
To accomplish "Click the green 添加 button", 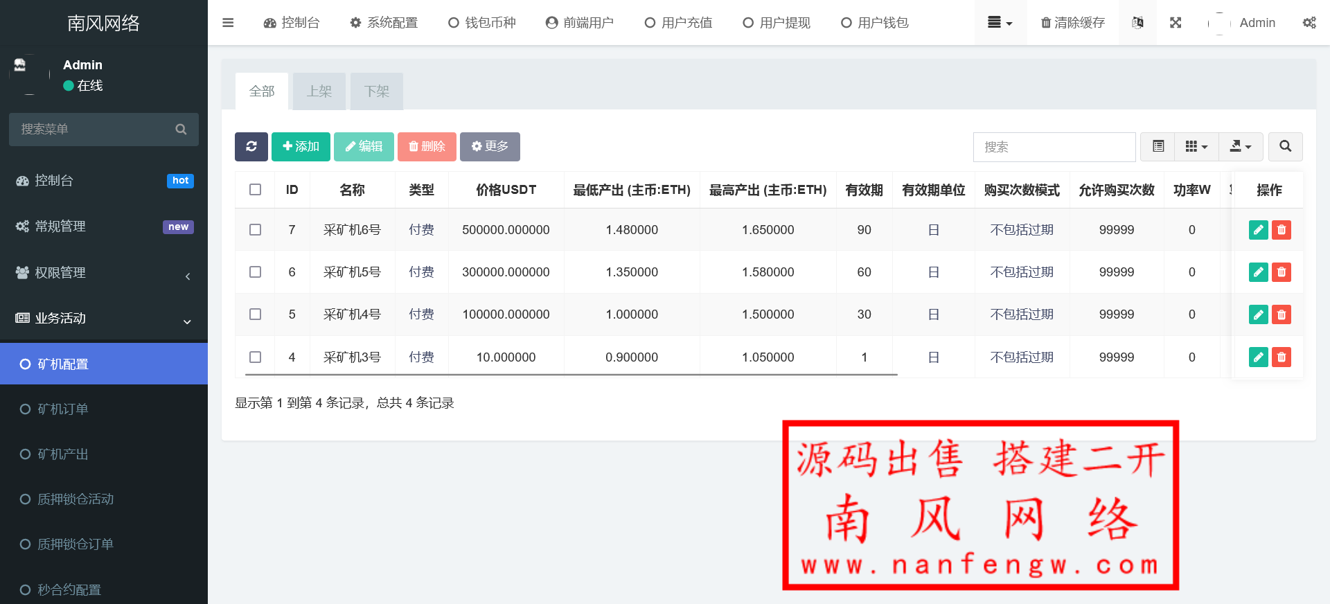I will click(x=301, y=147).
